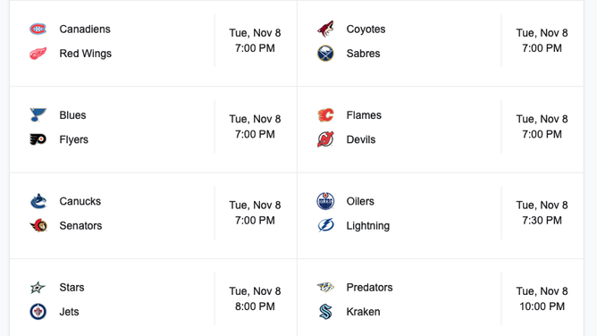Click the Kraken team logo
Viewport: 597px width, 336px height.
click(325, 311)
